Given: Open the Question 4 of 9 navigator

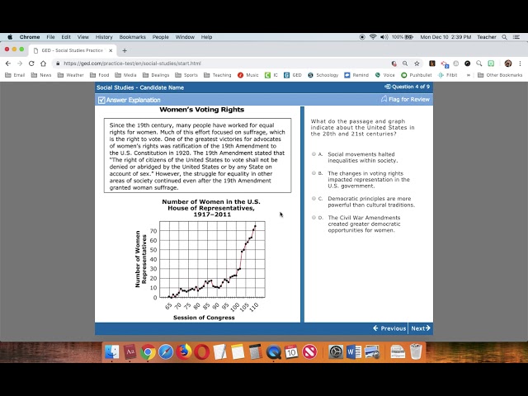Looking at the screenshot, I should pos(407,87).
